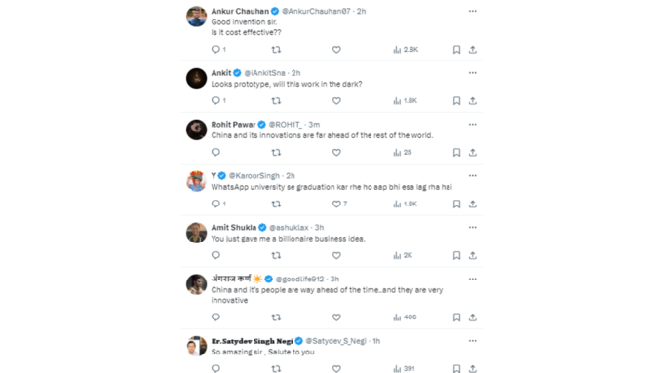Image resolution: width=663 pixels, height=373 pixels.
Task: Expand three-dot menu for Amit Shukla's tweet
Action: pos(473,227)
